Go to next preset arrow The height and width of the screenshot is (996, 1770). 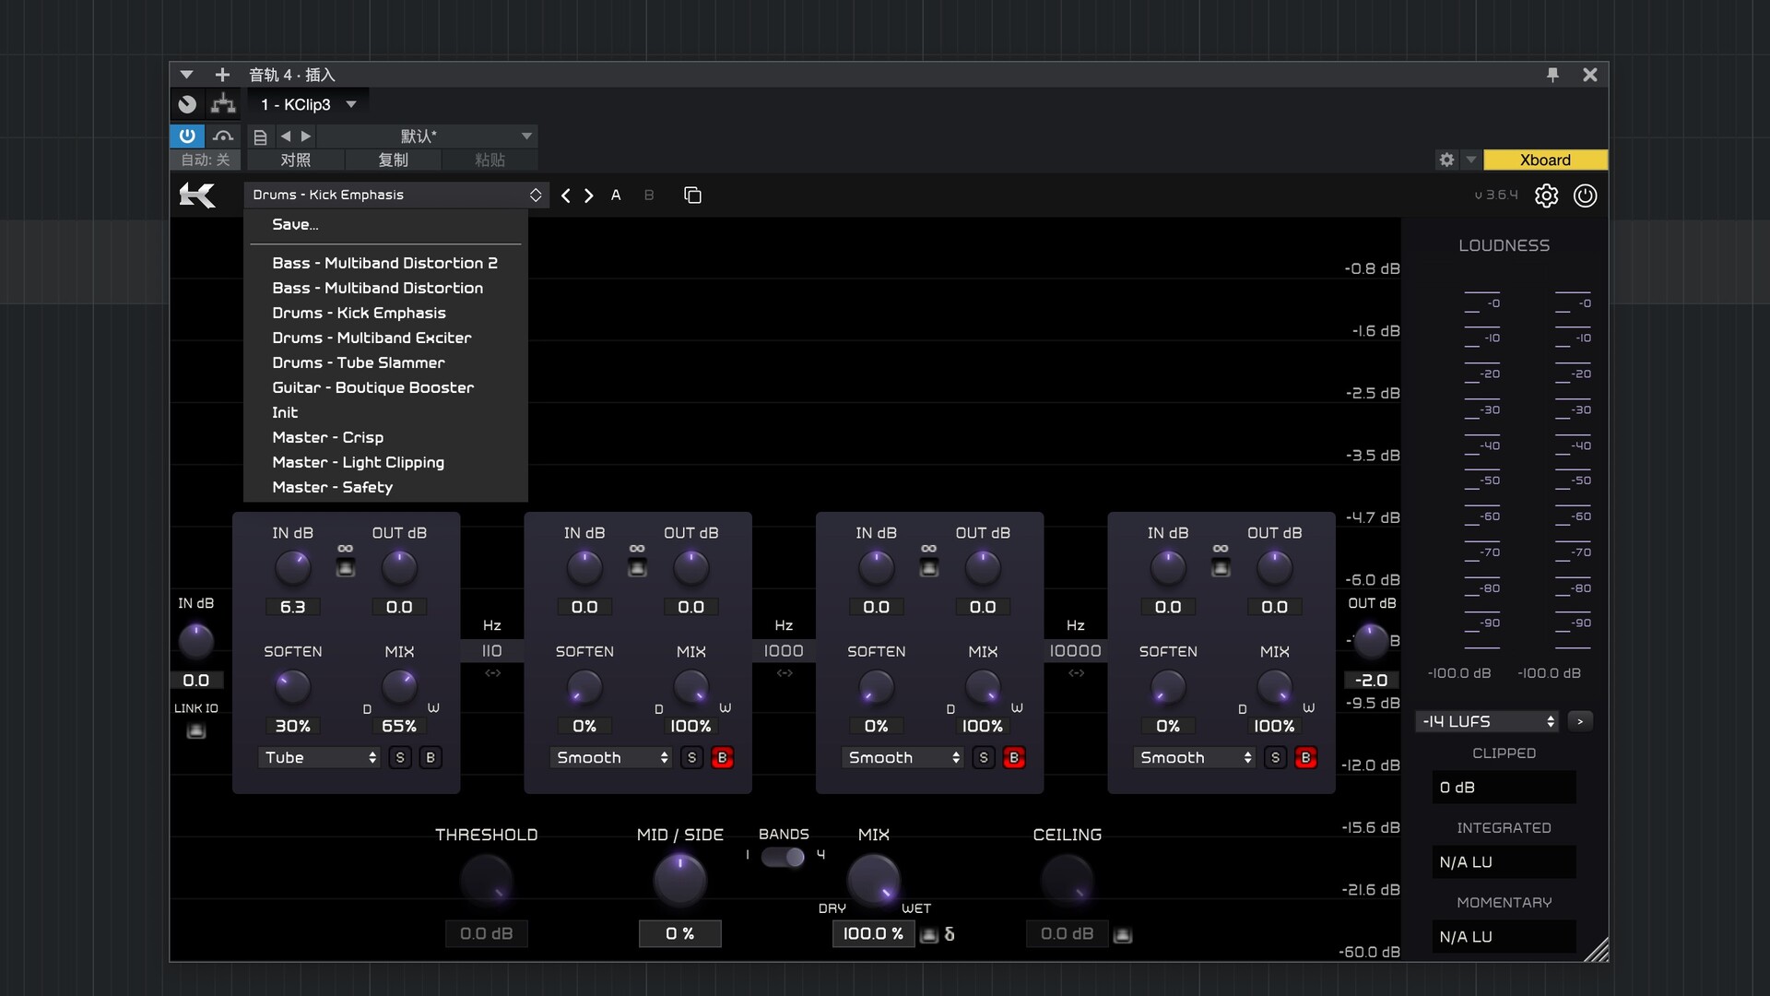(x=589, y=196)
